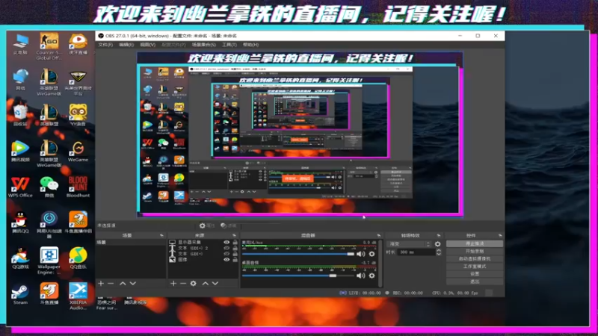Screen dimensions: 598x336
Task: Open 腾讯视频 desktop icon
Action: point(20,151)
